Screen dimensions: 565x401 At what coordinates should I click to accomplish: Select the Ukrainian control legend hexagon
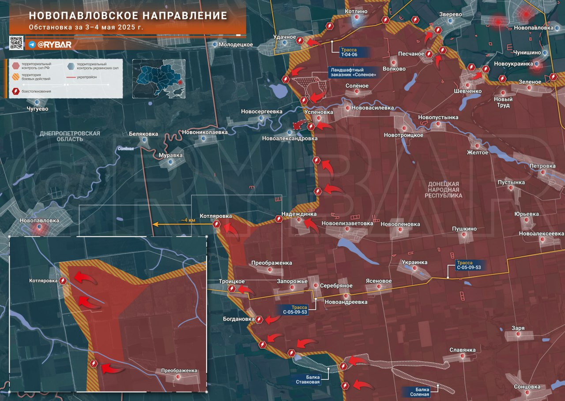coord(71,67)
